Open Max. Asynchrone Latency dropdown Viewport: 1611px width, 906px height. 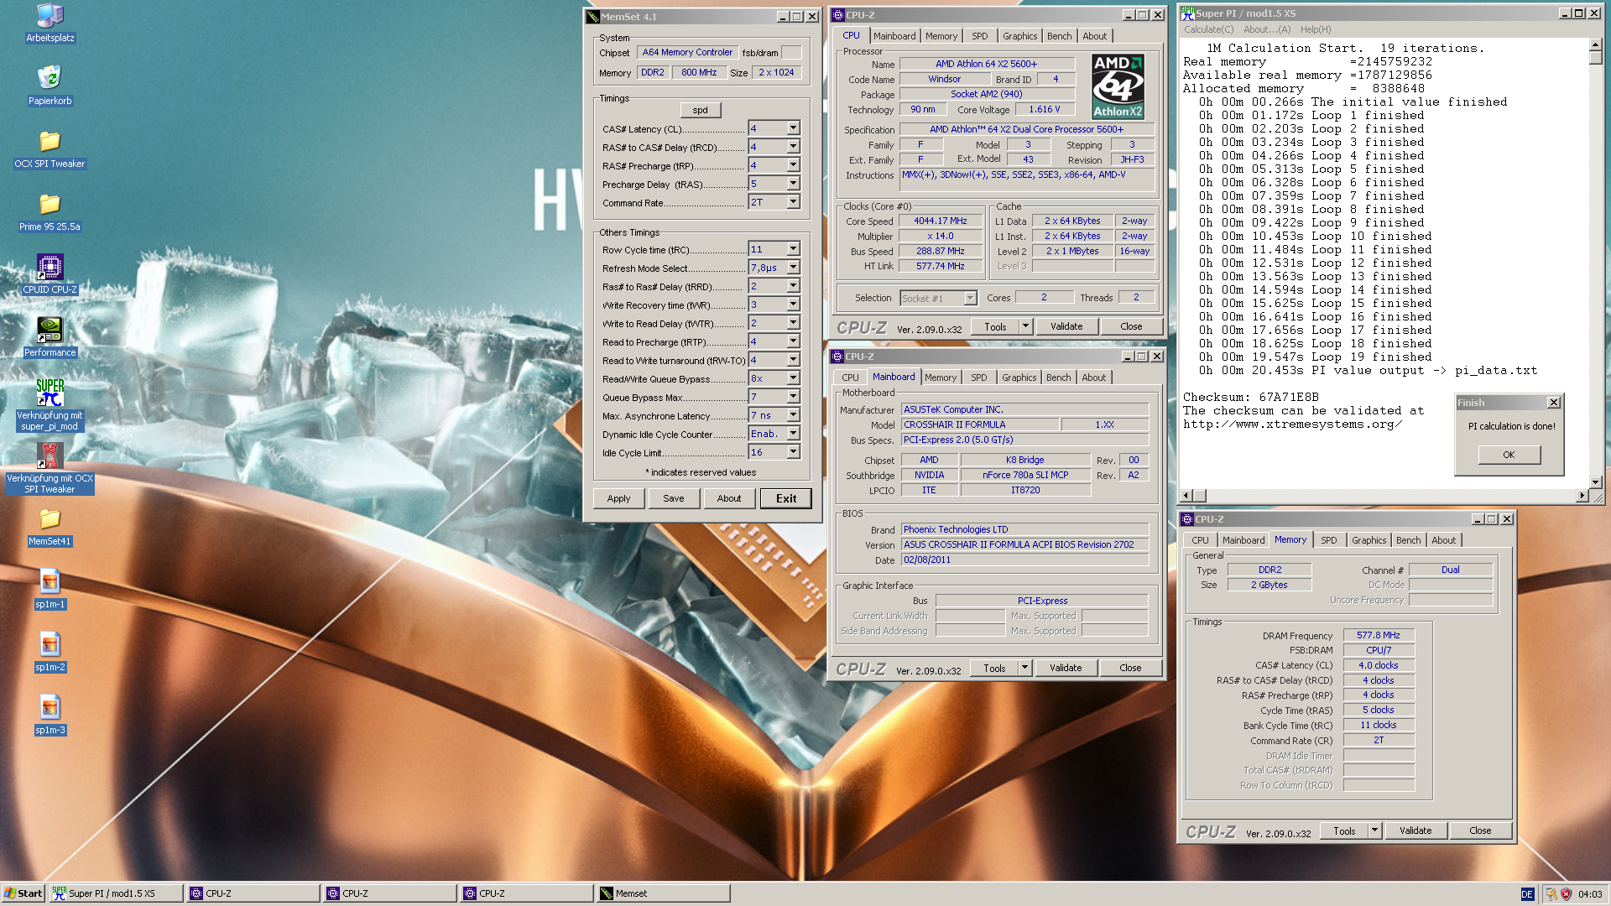(793, 415)
